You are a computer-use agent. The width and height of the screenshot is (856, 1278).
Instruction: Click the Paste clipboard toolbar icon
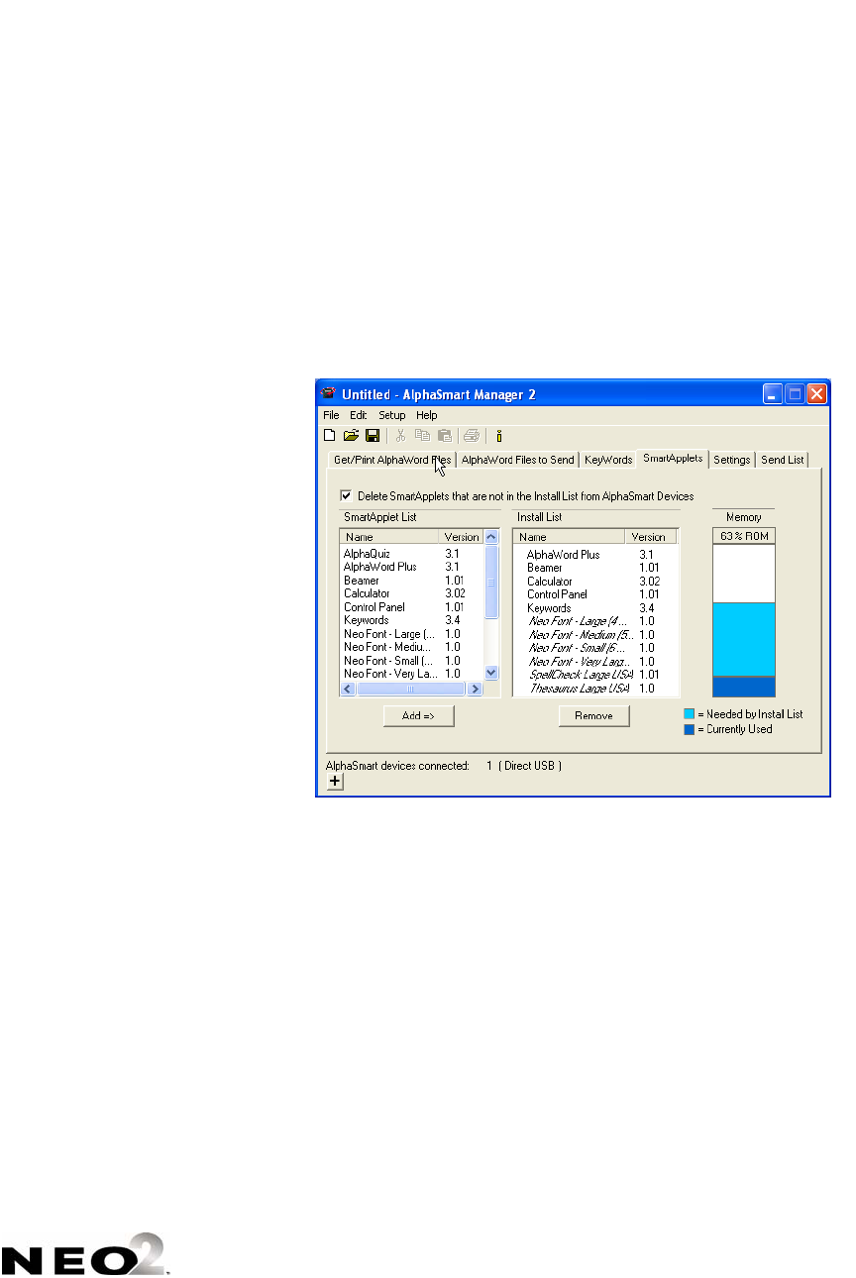(445, 435)
